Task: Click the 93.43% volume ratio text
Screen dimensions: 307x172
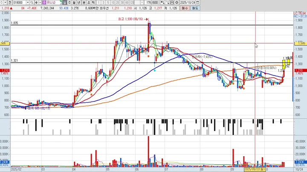Action: (64, 8)
